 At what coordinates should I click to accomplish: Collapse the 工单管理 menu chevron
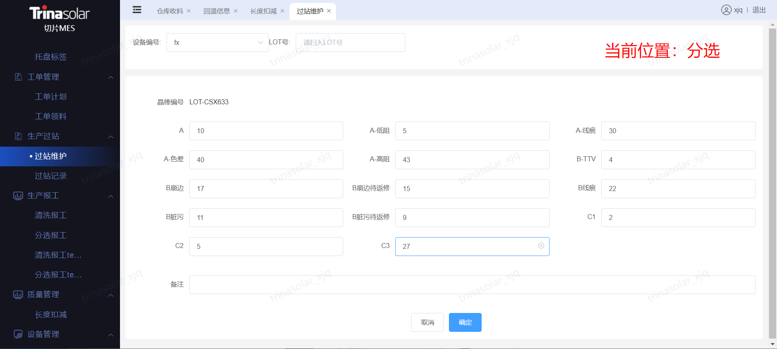pos(111,77)
